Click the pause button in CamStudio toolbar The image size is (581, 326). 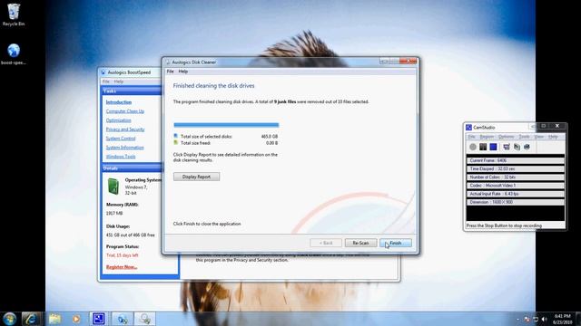point(483,147)
